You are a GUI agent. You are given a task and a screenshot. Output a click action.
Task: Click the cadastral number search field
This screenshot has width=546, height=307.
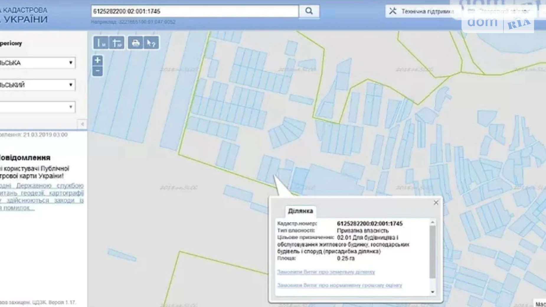coord(195,11)
